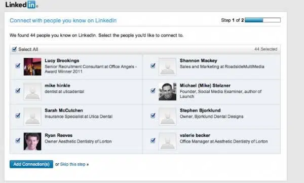
Task: Uncheck Sarah McCutchen checkbox
Action: click(18, 116)
